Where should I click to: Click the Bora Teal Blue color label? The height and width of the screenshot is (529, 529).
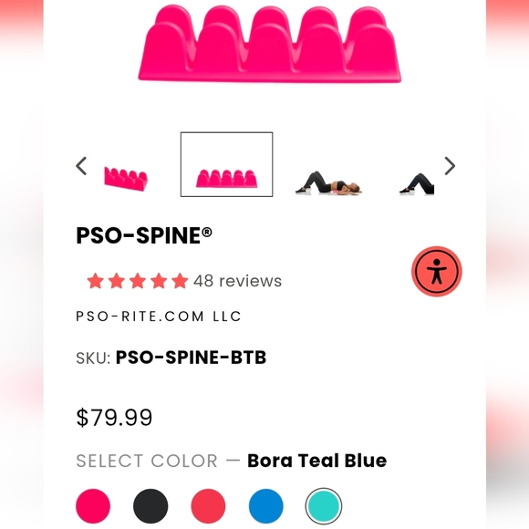pos(316,461)
